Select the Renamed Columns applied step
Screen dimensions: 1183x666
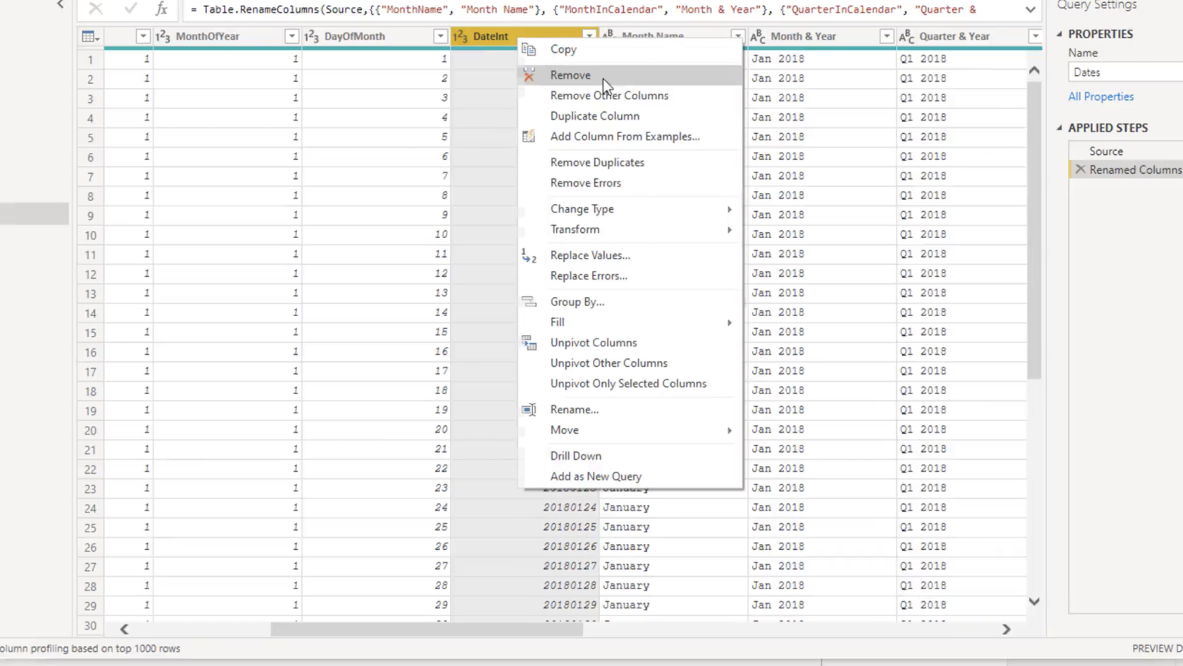click(x=1135, y=170)
